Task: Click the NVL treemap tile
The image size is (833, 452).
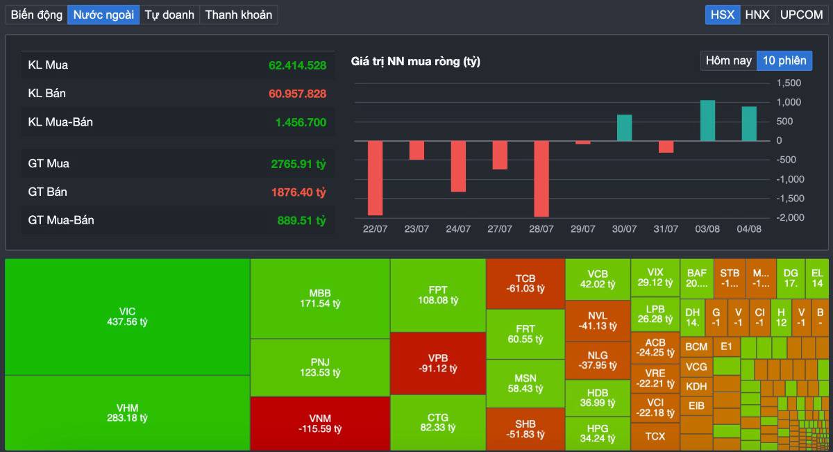Action: (x=598, y=321)
